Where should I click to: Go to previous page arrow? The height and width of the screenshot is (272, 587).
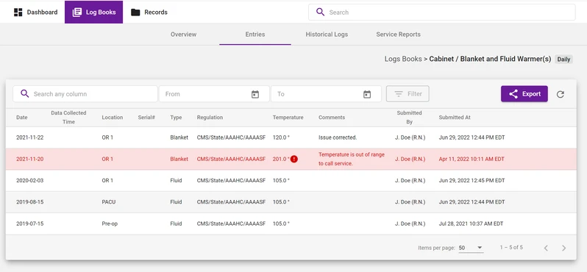tap(546, 248)
